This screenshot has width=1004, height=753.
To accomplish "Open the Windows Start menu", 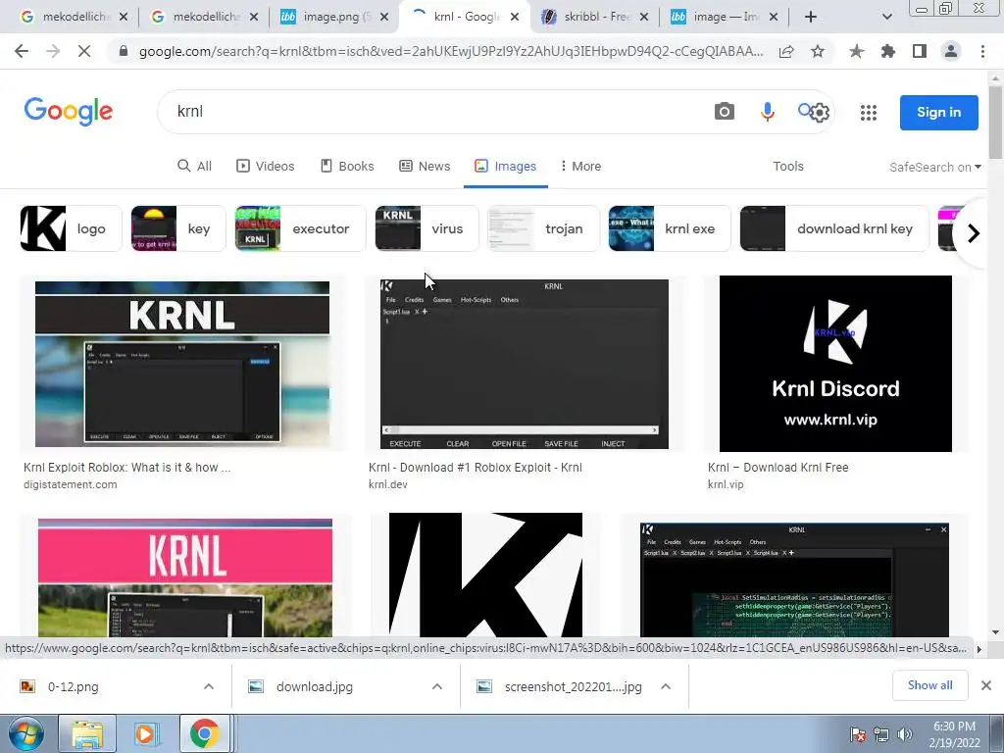I will pos(25,733).
